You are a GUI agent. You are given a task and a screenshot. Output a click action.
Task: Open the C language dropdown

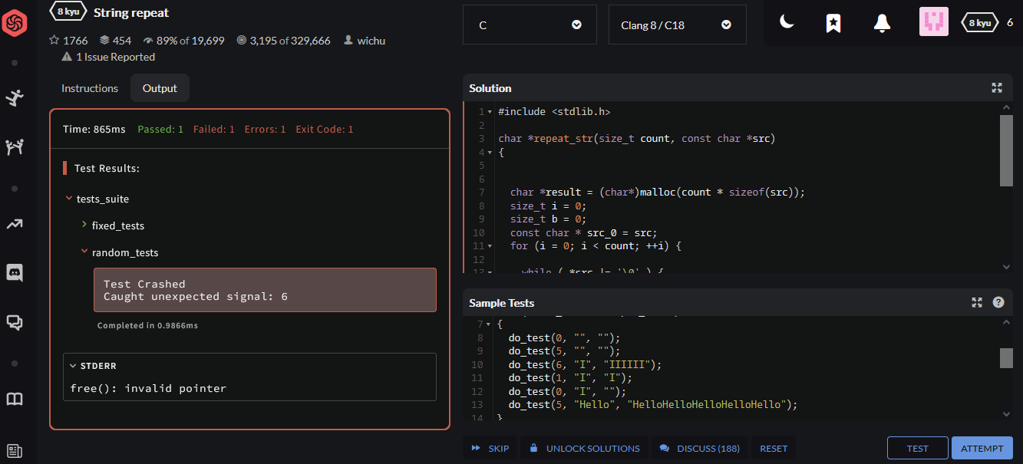[530, 25]
